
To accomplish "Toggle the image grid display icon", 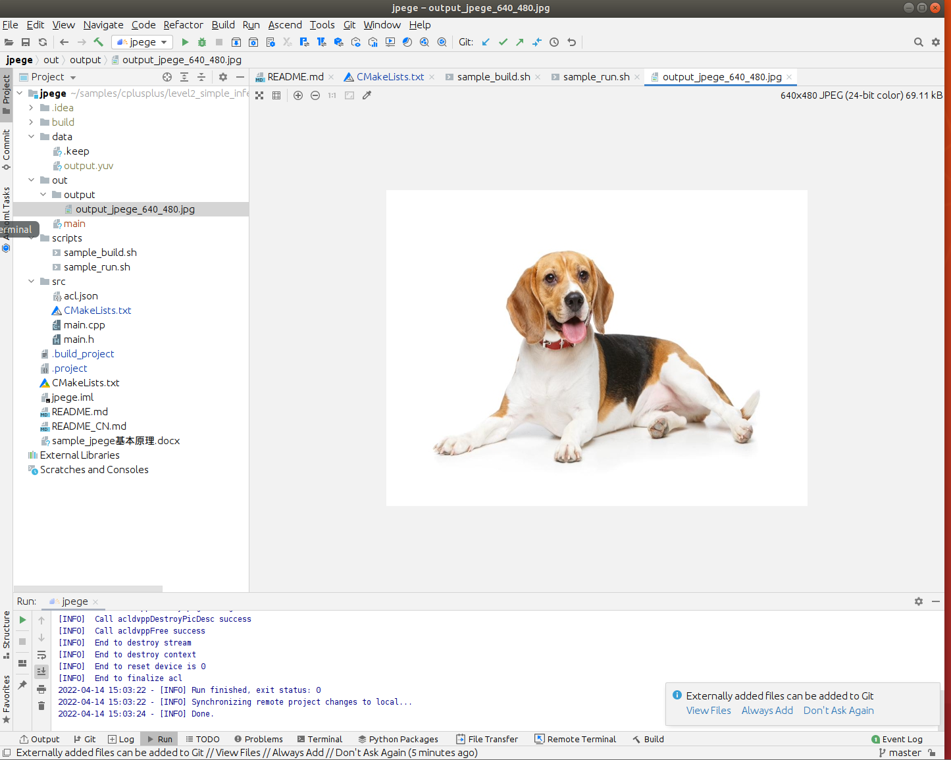I will point(276,95).
